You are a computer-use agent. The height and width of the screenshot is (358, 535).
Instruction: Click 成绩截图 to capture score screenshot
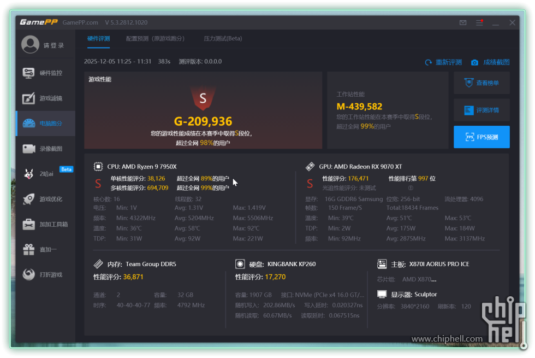(x=490, y=62)
